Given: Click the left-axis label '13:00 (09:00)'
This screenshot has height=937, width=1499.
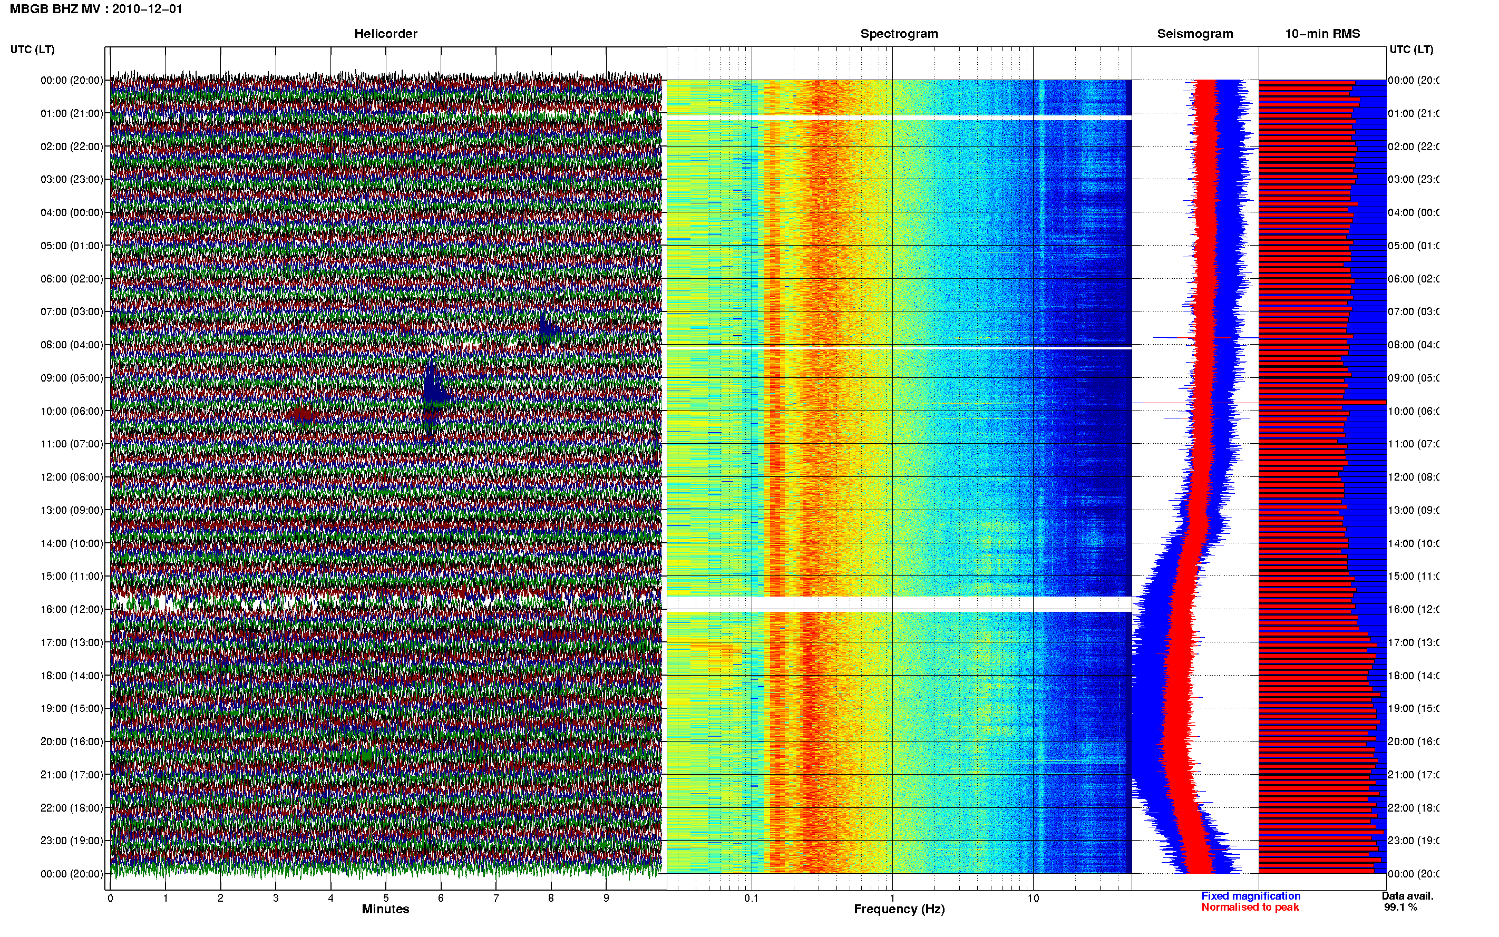Looking at the screenshot, I should 72,510.
